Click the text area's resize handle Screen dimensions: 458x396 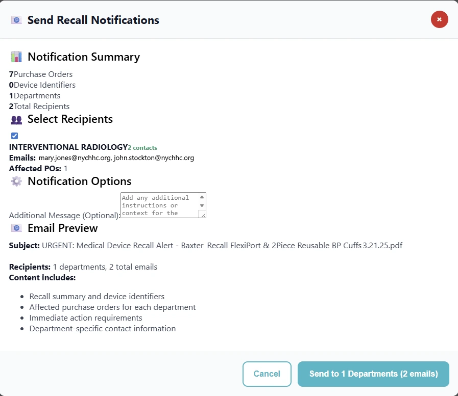(203, 215)
